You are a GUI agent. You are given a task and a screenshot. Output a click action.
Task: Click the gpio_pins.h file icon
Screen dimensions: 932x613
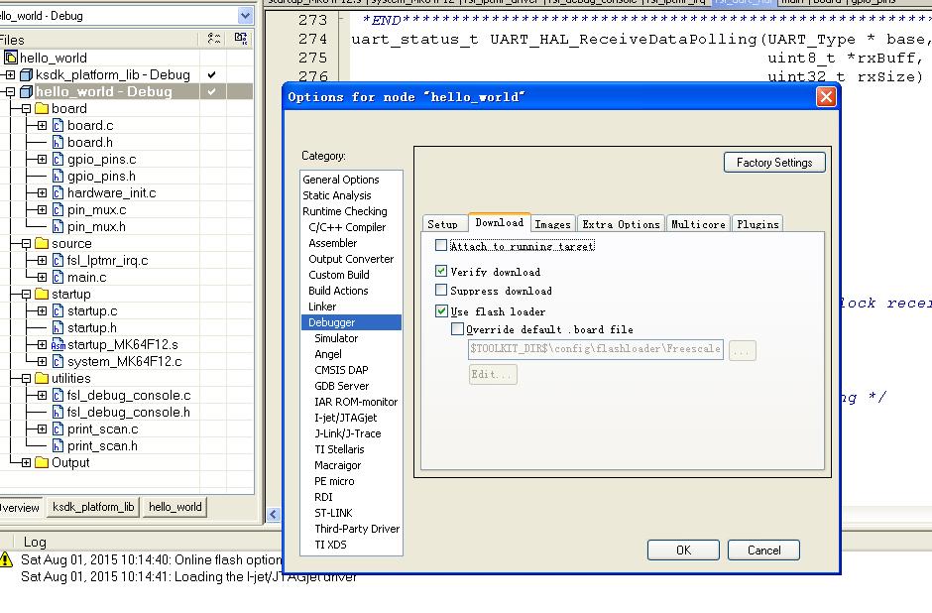[58, 176]
